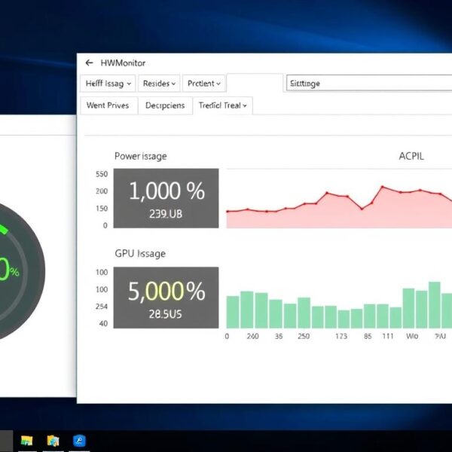
Task: Select the 1,000 % power tile
Action: pyautogui.click(x=166, y=198)
